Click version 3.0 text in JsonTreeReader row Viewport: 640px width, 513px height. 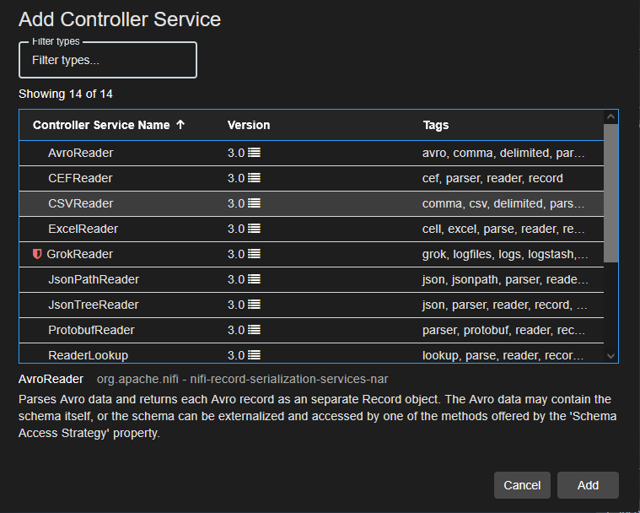point(236,305)
